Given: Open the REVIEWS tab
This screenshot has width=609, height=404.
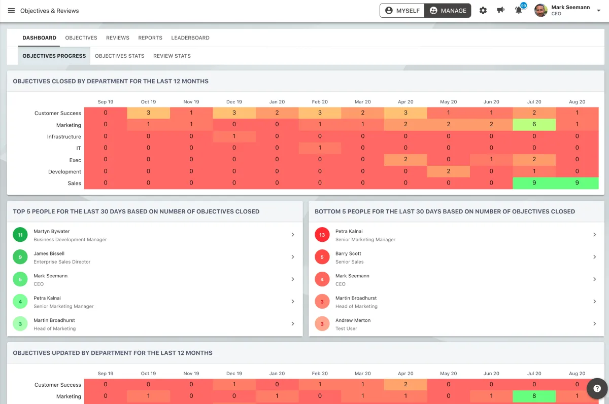Looking at the screenshot, I should coord(118,38).
